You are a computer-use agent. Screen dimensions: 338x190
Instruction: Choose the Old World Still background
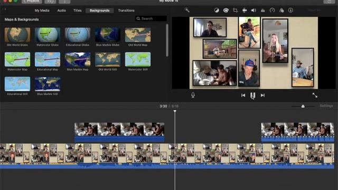click(108, 59)
